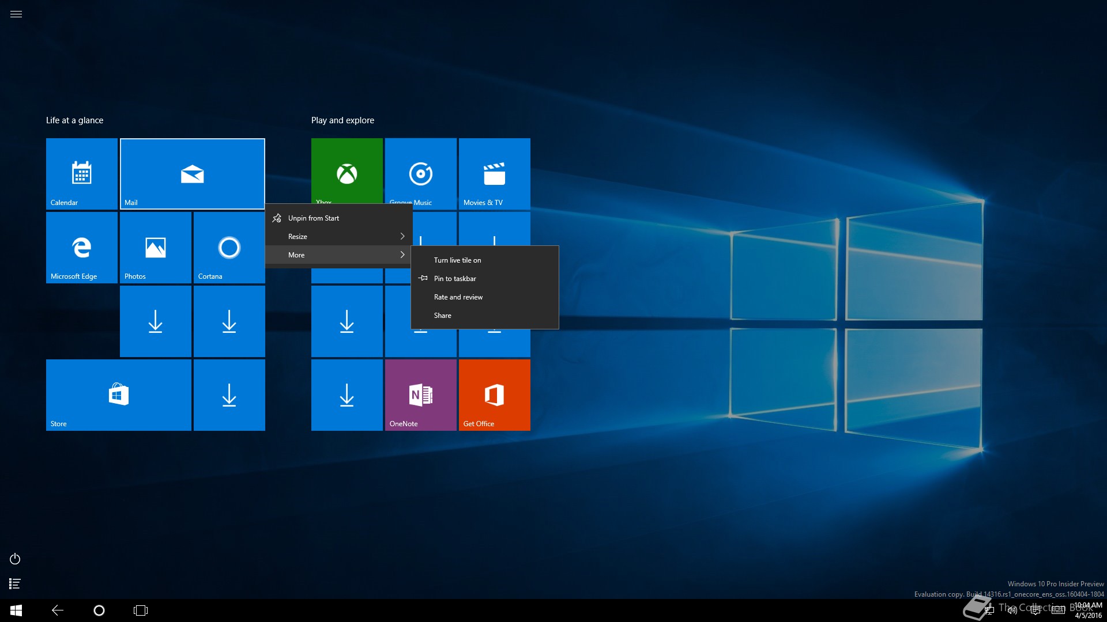Click the chevron next to More
This screenshot has width=1107, height=622.
coord(402,255)
